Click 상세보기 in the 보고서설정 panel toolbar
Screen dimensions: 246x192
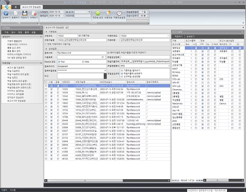[190, 37]
